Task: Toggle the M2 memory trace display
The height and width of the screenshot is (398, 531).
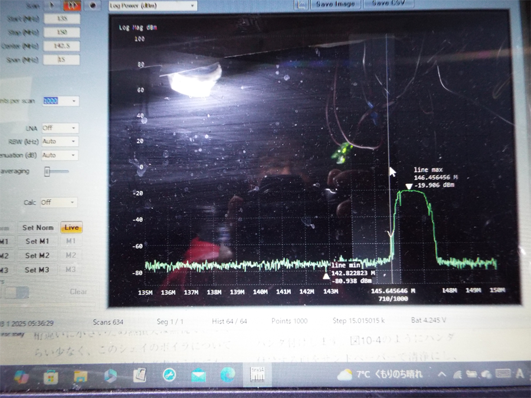Action: [71, 255]
